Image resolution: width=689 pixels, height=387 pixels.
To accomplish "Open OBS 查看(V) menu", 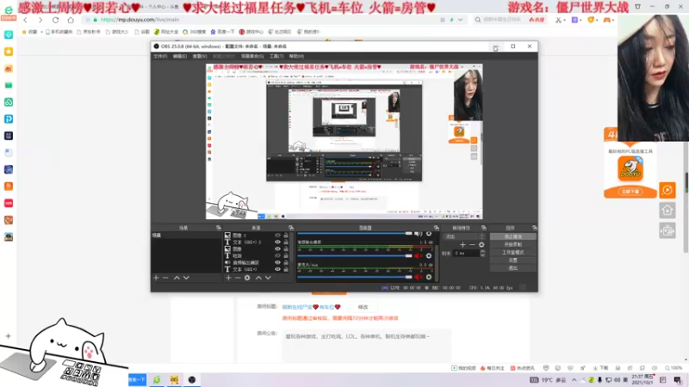I will (200, 56).
